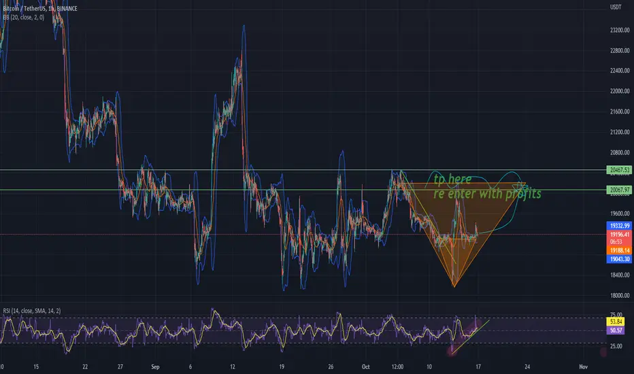Click the 18000.00 price scale value
Viewport: 634px width, 374px height.
pyautogui.click(x=620, y=296)
